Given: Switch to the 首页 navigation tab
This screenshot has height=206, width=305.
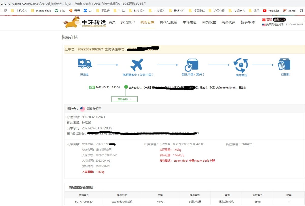Looking at the screenshot, I should click(112, 22).
